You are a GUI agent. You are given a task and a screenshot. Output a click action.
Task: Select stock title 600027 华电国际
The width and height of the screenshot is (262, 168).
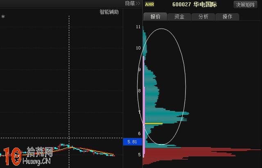coord(194,4)
